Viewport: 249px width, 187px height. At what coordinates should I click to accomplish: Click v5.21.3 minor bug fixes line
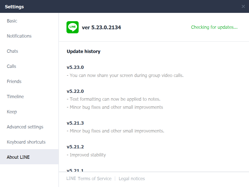[116, 131]
